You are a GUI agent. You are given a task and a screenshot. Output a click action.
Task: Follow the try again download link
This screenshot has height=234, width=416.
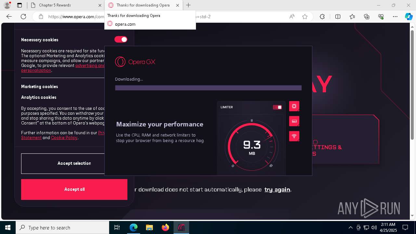277,189
